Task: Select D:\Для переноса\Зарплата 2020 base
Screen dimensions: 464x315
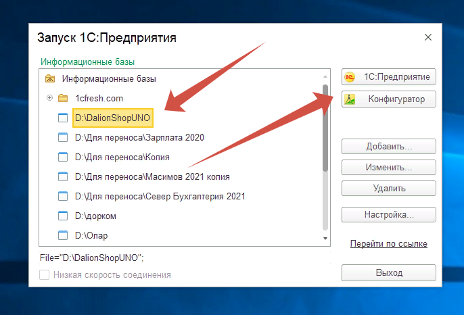Action: [x=139, y=137]
